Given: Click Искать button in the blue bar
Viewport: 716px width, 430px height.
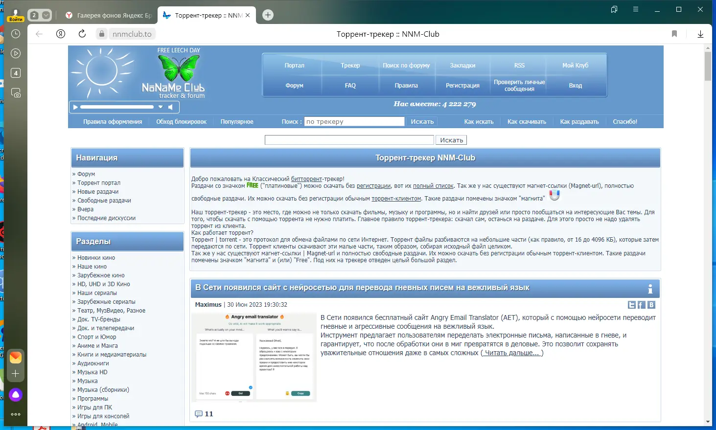Looking at the screenshot, I should (x=422, y=122).
